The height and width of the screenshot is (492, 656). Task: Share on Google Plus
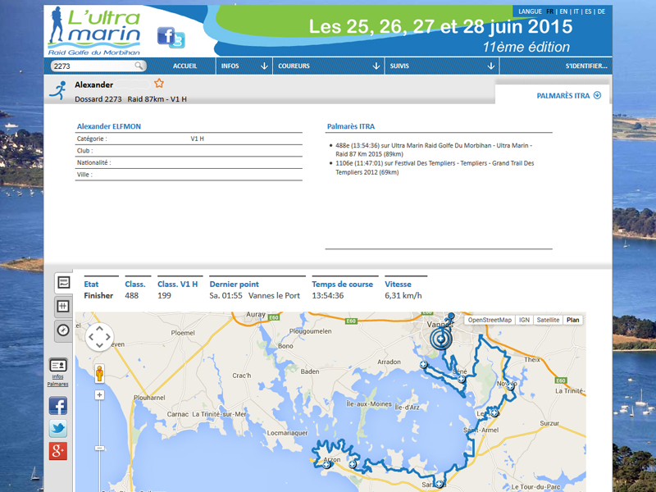pyautogui.click(x=57, y=450)
